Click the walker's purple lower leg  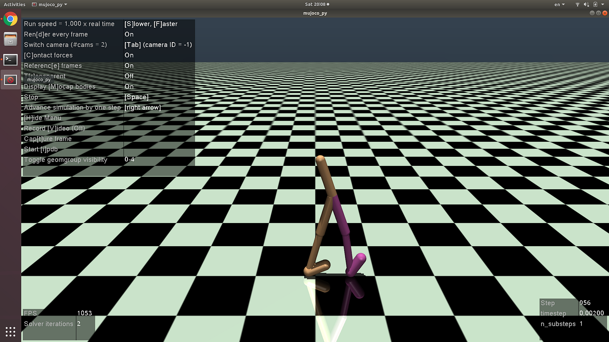(348, 252)
